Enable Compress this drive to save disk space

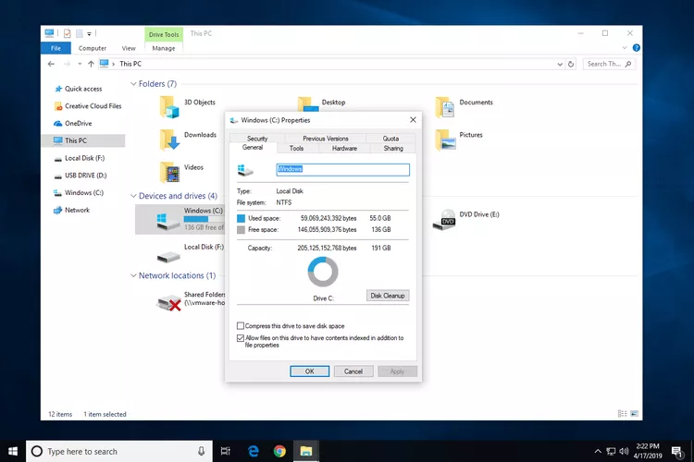click(241, 326)
